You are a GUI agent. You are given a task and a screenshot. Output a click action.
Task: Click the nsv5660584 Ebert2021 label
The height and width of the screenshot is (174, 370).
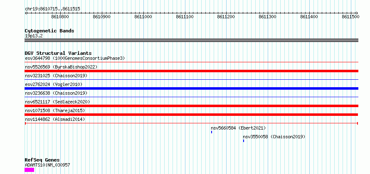tap(238, 128)
